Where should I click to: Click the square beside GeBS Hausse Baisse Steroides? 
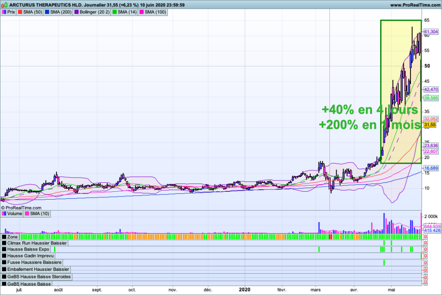[x=4, y=277]
